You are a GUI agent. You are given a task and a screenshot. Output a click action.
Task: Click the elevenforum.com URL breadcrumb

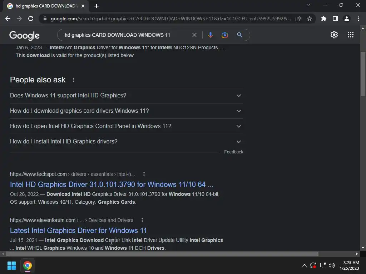tap(71, 220)
